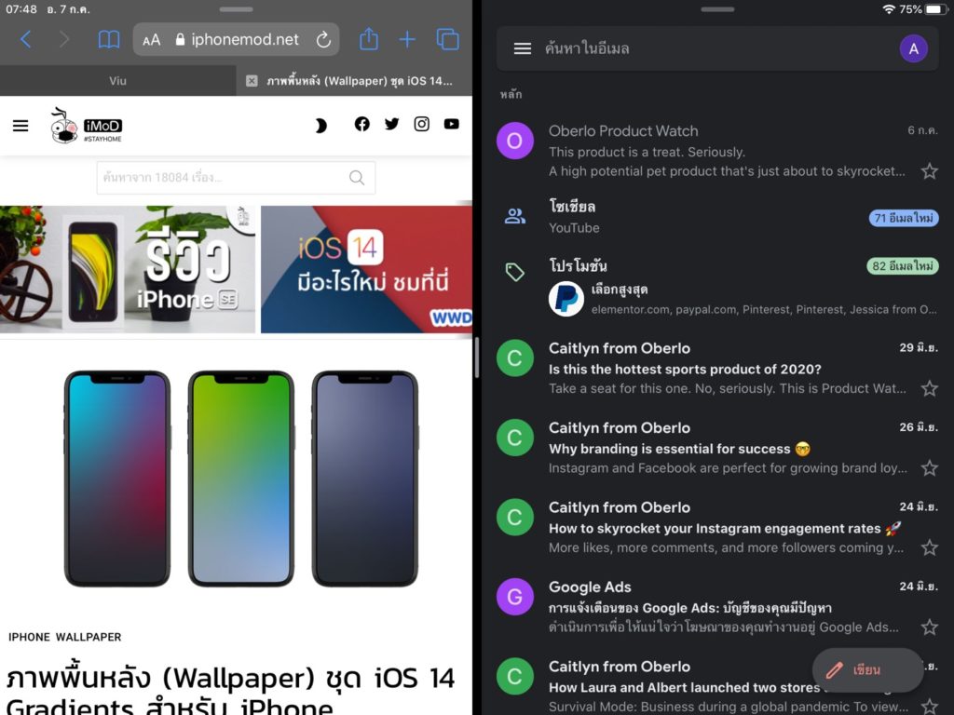This screenshot has width=954, height=715.
Task: Open iMoD Facebook page icon
Action: pos(362,124)
